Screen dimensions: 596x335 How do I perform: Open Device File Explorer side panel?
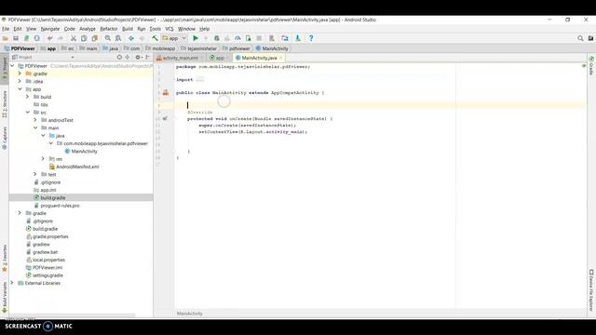[x=591, y=290]
